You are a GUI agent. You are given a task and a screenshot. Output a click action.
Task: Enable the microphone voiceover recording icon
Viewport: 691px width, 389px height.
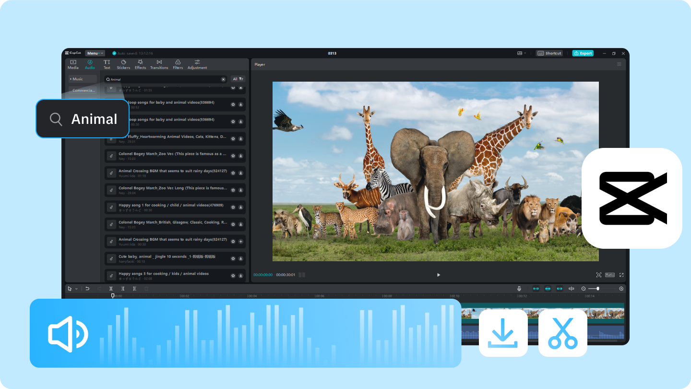click(x=519, y=288)
